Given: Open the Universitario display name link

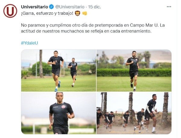Looking at the screenshot, I should 34,7.
